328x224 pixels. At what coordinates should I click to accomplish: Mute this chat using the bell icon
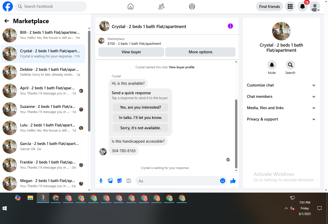coord(272,65)
